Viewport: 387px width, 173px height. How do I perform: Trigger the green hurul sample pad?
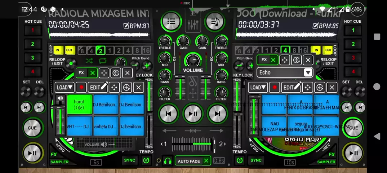pos(79,105)
